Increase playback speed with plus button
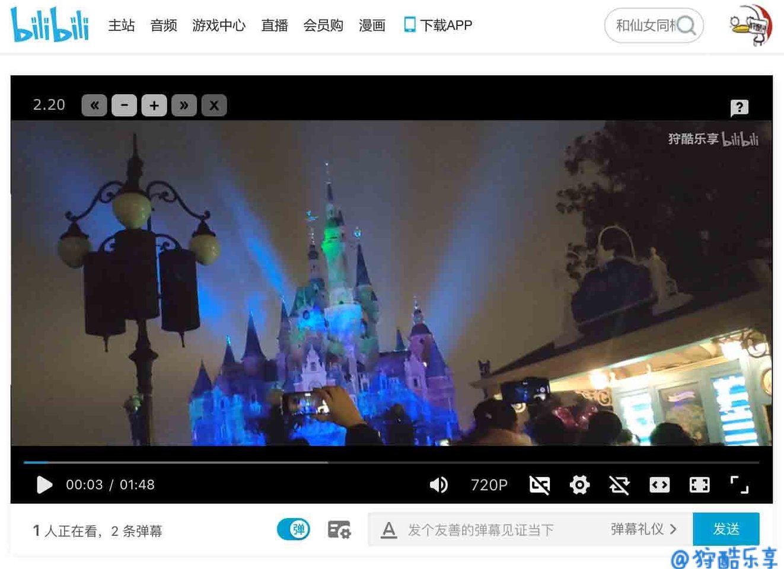 pos(154,106)
